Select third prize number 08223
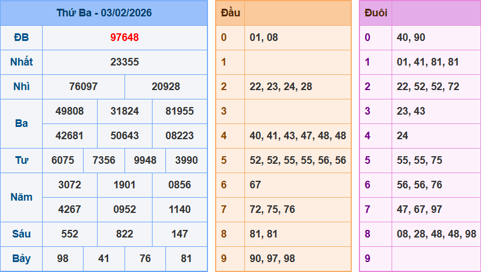 (179, 136)
